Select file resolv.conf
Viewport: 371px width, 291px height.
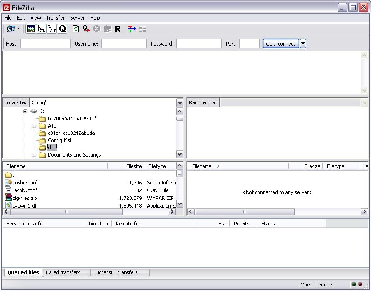[25, 190]
